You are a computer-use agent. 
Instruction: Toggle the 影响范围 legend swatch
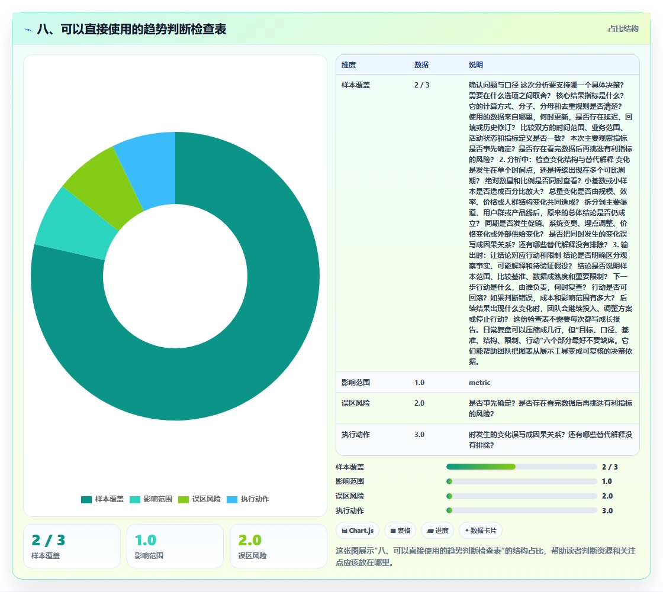(x=135, y=500)
